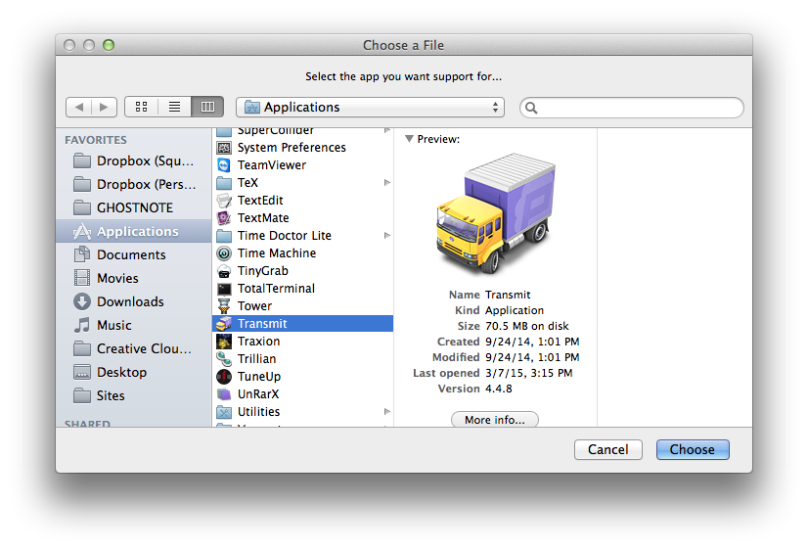Click the Time Machine app icon
Screen dimensions: 808x550
224,253
